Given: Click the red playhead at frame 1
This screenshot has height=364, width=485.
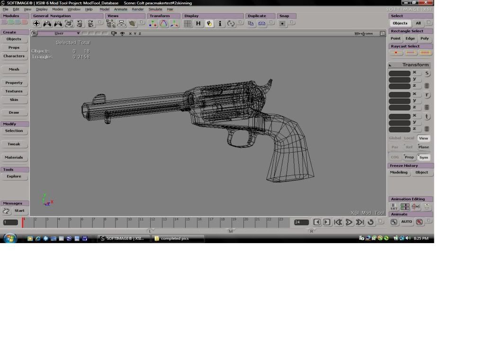Looking at the screenshot, I should (23, 222).
